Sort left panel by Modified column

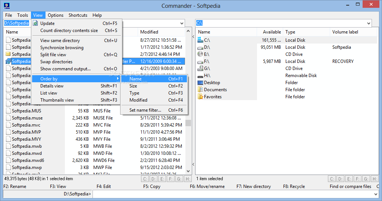tap(161, 32)
